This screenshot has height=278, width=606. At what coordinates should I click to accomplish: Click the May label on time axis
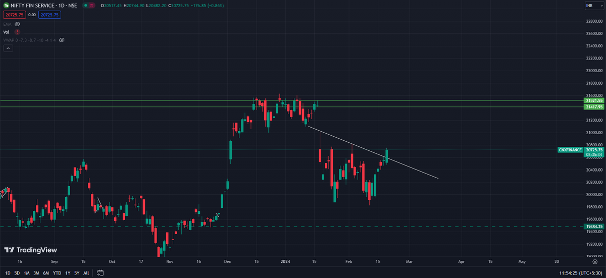click(x=522, y=262)
